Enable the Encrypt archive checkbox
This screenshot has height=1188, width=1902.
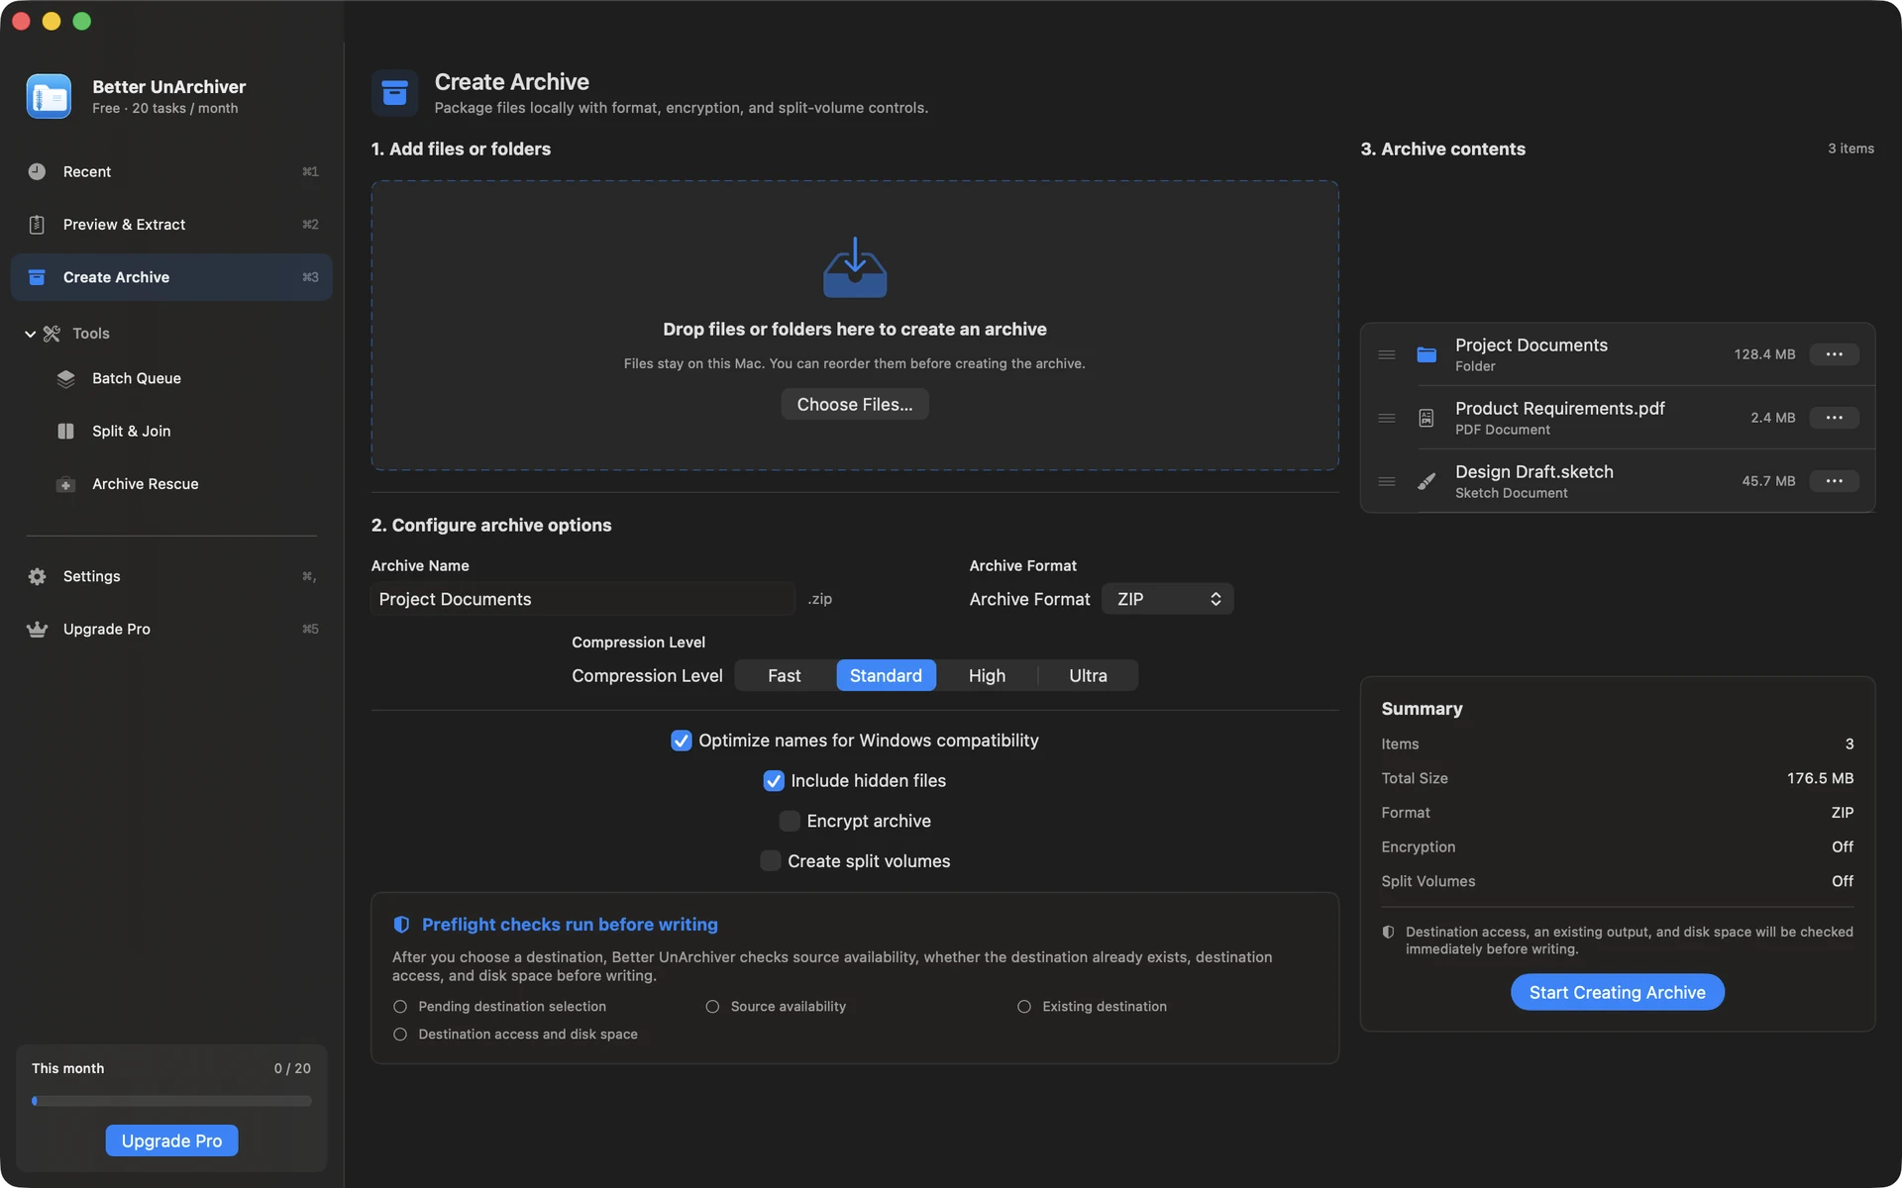pos(790,821)
